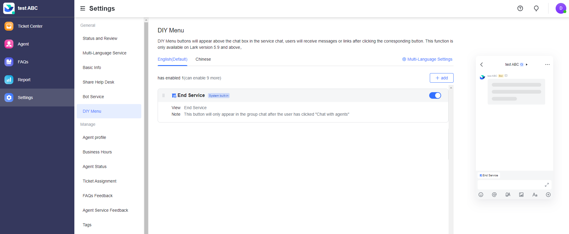Open Status and Review settings
Image resolution: width=569 pixels, height=234 pixels.
109,38
